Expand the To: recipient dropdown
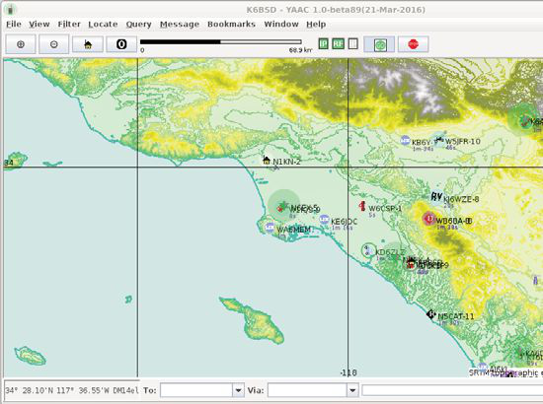This screenshot has height=404, width=543. coord(238,390)
